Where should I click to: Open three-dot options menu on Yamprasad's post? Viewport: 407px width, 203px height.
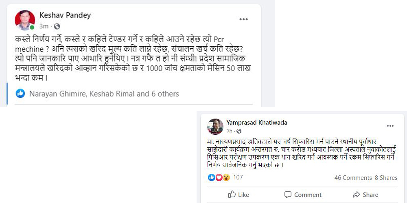pos(390,126)
